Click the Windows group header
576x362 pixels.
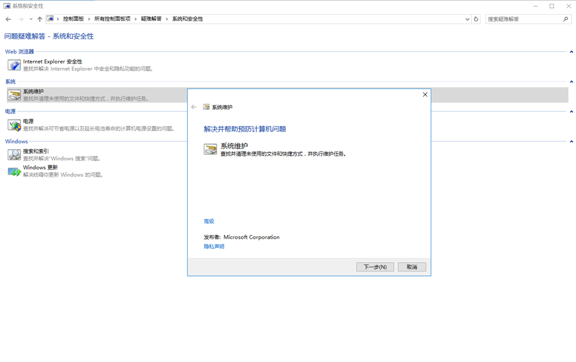16,141
